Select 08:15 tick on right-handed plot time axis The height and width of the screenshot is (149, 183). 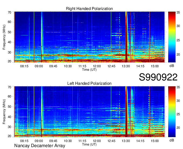pyautogui.click(x=24, y=66)
